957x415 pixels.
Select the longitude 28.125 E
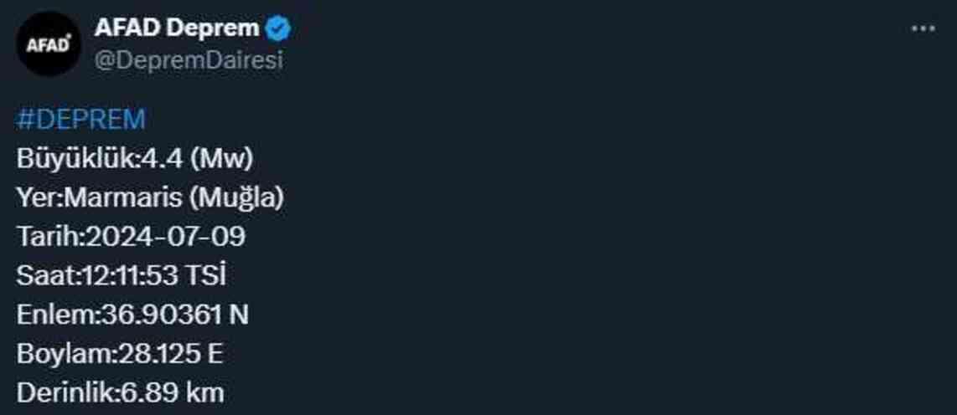coord(168,354)
